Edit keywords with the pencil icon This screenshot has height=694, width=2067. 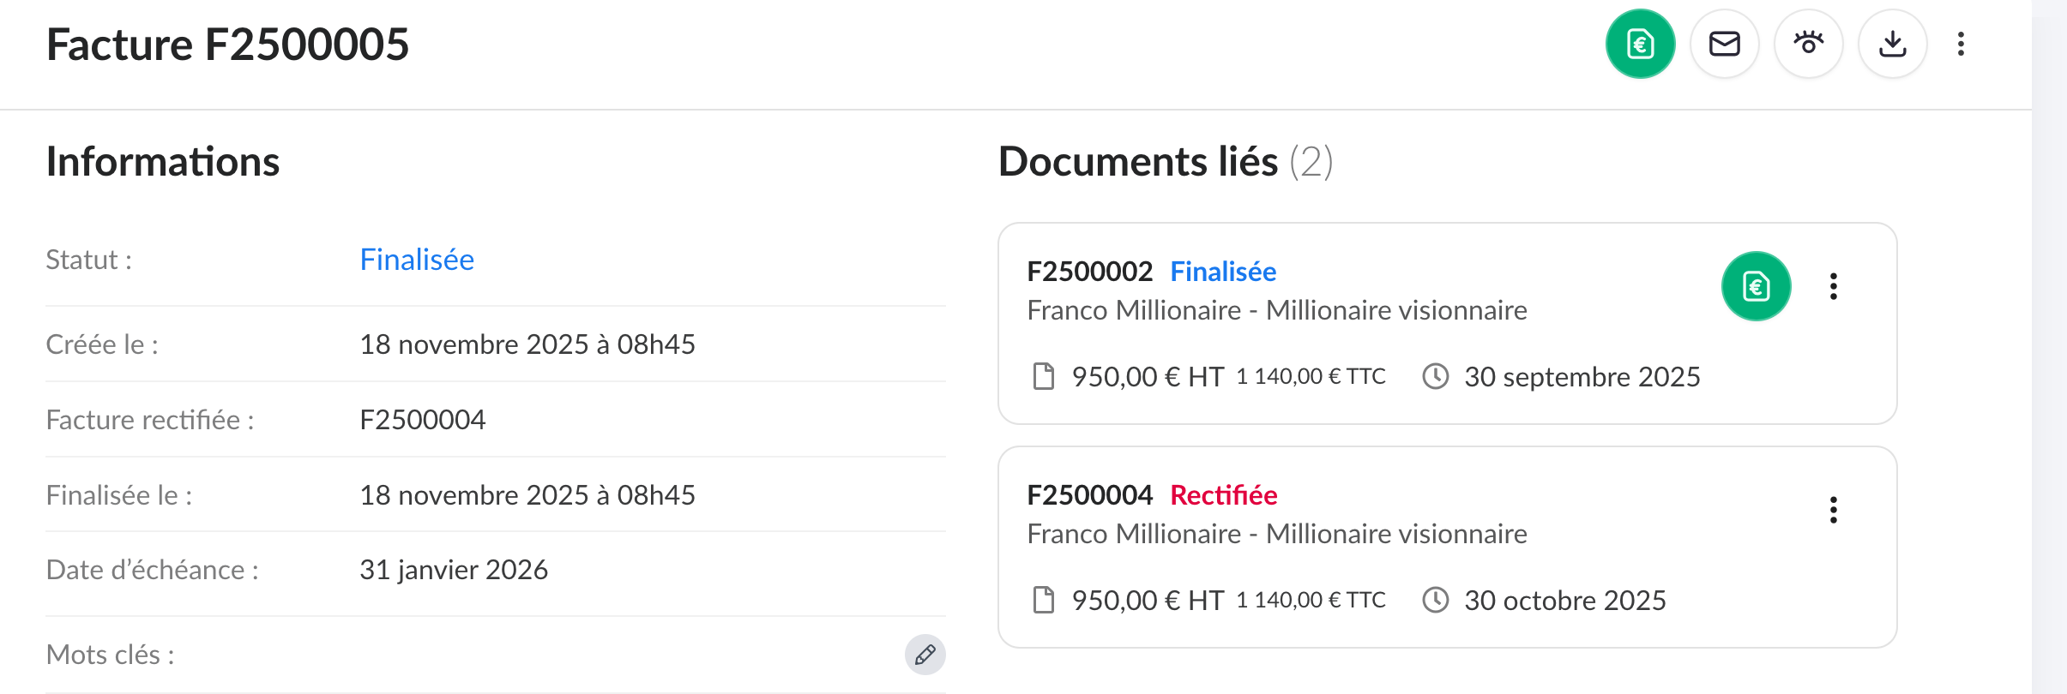[x=925, y=655]
